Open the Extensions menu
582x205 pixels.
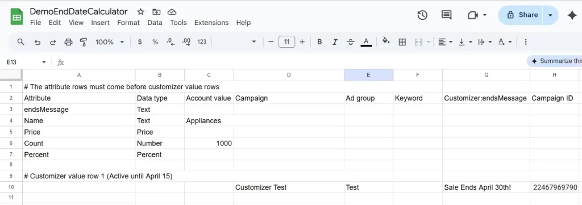pos(211,23)
